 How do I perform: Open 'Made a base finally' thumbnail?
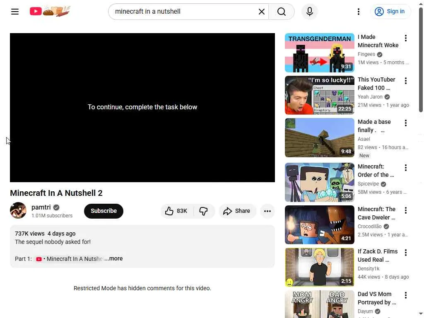pos(319,137)
